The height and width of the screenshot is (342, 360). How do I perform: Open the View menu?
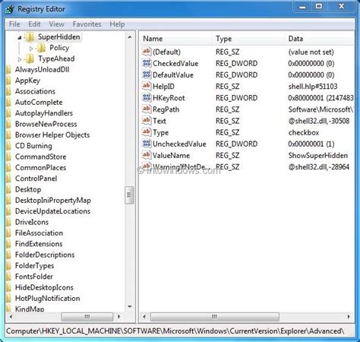(56, 24)
